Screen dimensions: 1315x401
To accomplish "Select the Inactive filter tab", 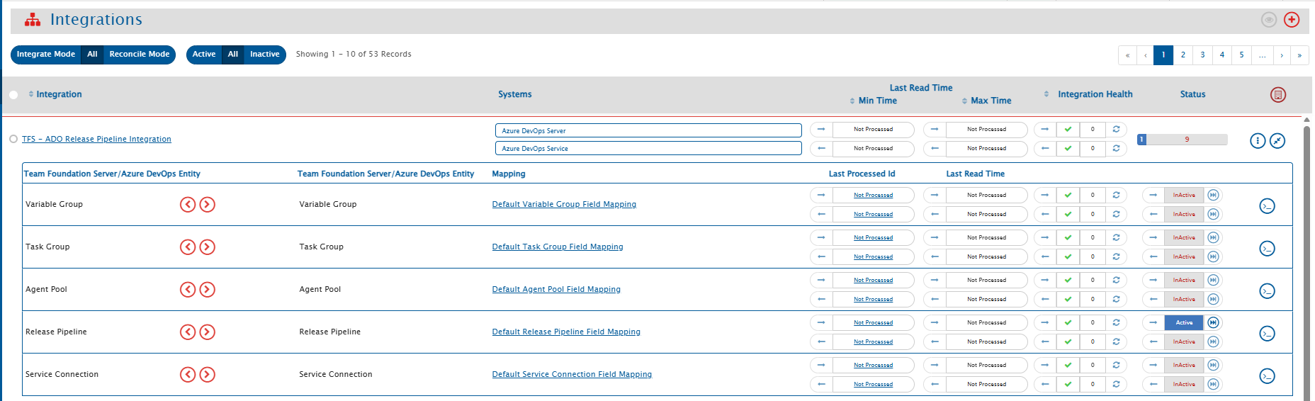I will [x=264, y=55].
